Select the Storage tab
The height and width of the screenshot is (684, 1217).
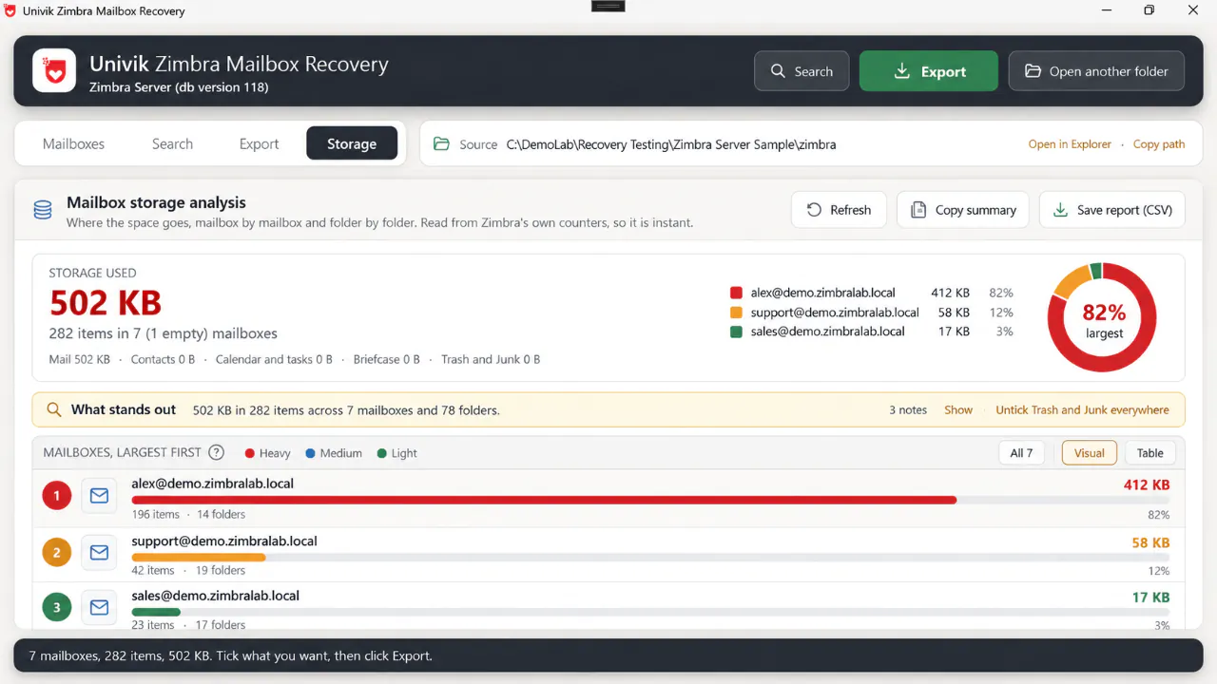(352, 144)
